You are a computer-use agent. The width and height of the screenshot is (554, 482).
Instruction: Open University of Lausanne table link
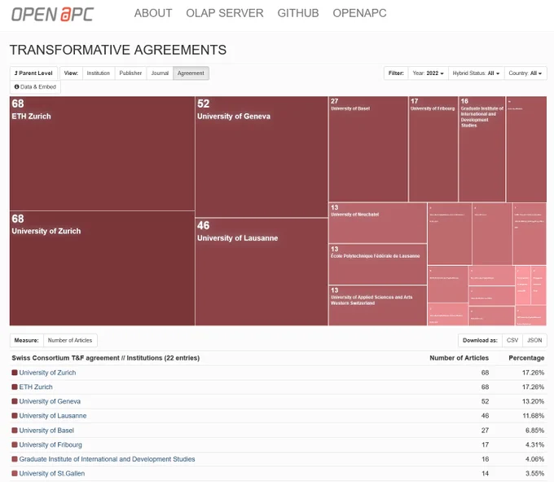pyautogui.click(x=53, y=415)
